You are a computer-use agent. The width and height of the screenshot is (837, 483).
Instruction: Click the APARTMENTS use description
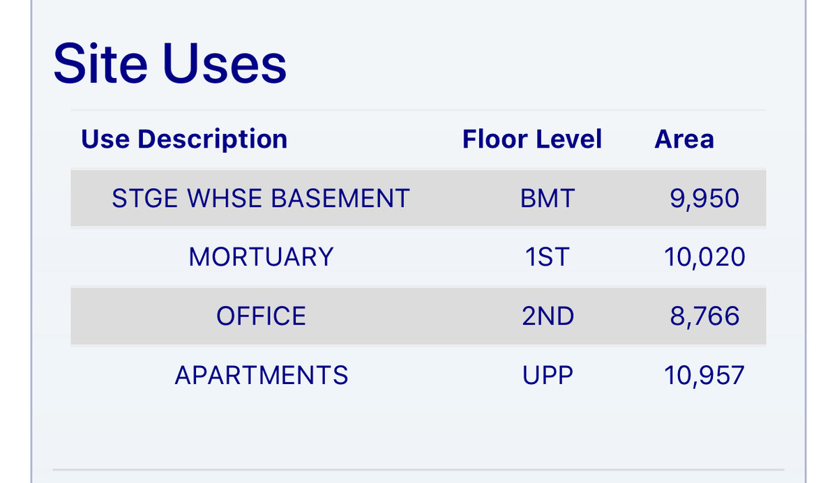coord(261,376)
